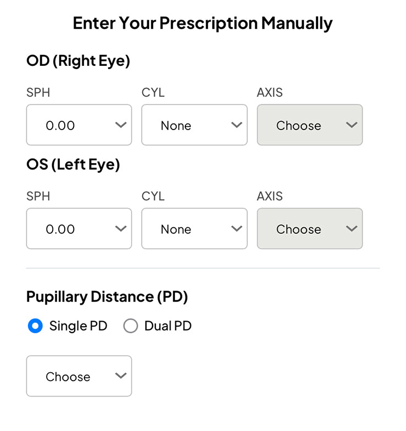Image resolution: width=406 pixels, height=431 pixels.
Task: Click the "Enter Your Prescription Manually" heading
Action: click(x=202, y=24)
